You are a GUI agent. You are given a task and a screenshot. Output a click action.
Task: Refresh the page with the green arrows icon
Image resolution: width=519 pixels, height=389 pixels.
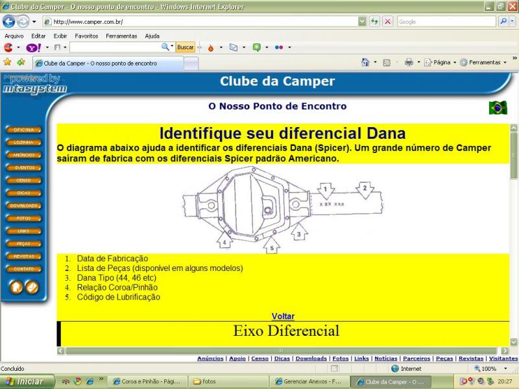[x=374, y=22]
